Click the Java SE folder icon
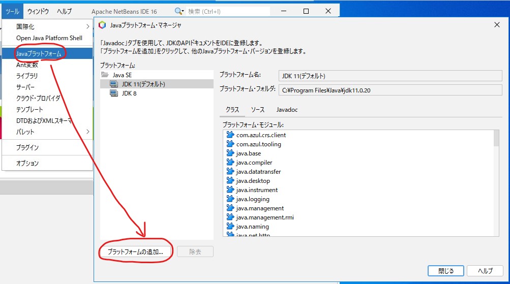The image size is (510, 284). (x=105, y=75)
